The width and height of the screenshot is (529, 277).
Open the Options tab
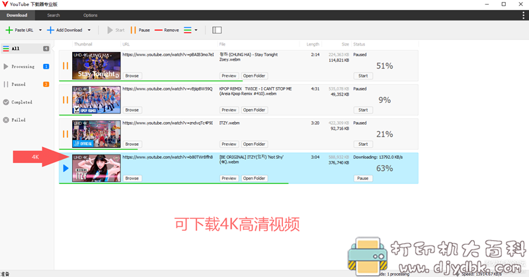click(90, 15)
